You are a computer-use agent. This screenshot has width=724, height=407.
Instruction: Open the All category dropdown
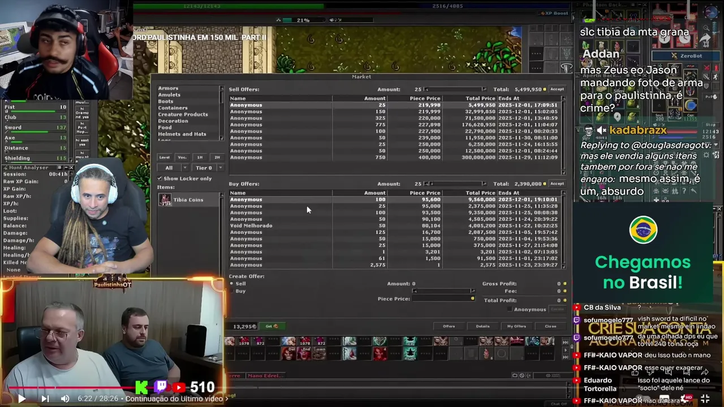173,168
